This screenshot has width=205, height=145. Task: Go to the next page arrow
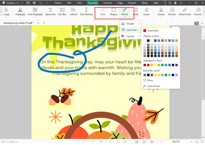click(106, 142)
